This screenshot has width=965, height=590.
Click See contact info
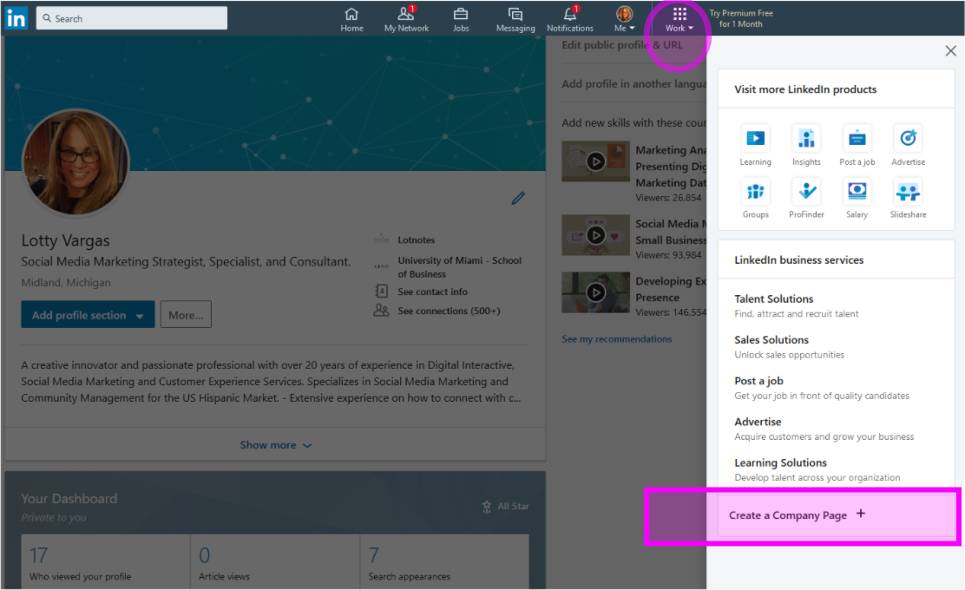coord(432,292)
